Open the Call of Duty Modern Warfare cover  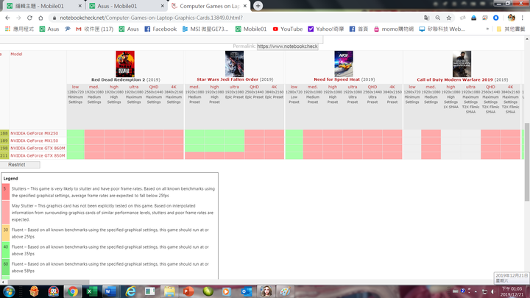coord(462,64)
